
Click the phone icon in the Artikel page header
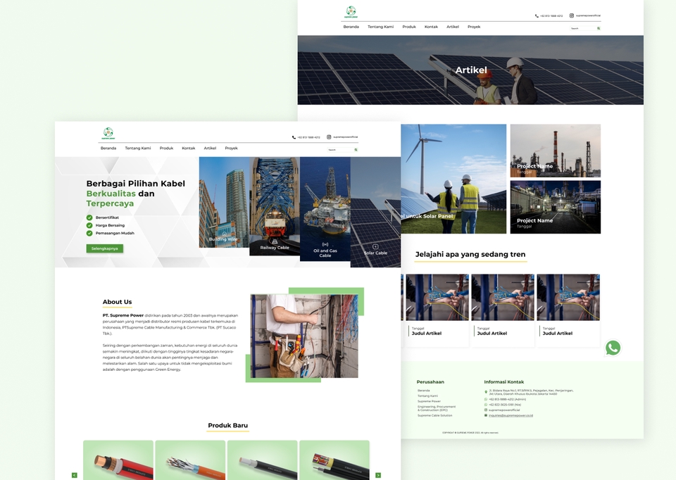click(537, 16)
